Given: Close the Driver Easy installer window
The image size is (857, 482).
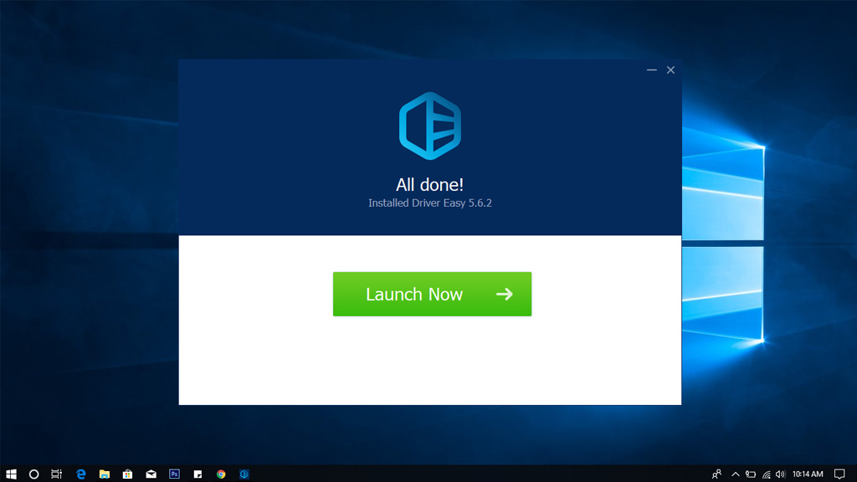Looking at the screenshot, I should pos(670,70).
